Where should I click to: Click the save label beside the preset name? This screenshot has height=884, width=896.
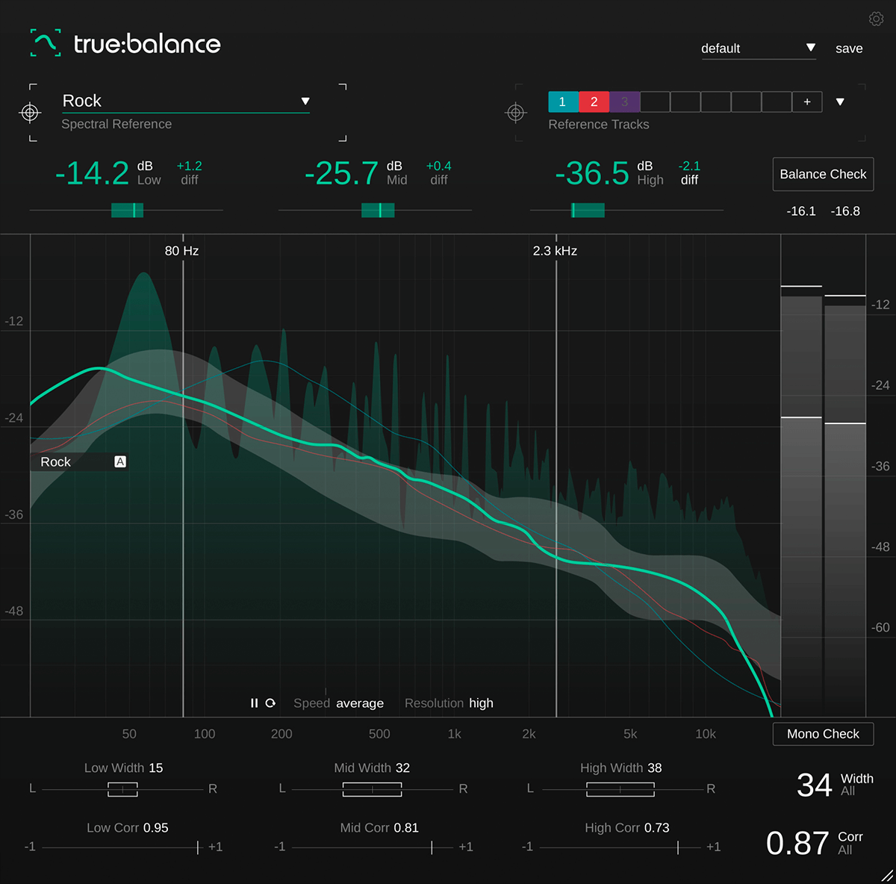(848, 48)
